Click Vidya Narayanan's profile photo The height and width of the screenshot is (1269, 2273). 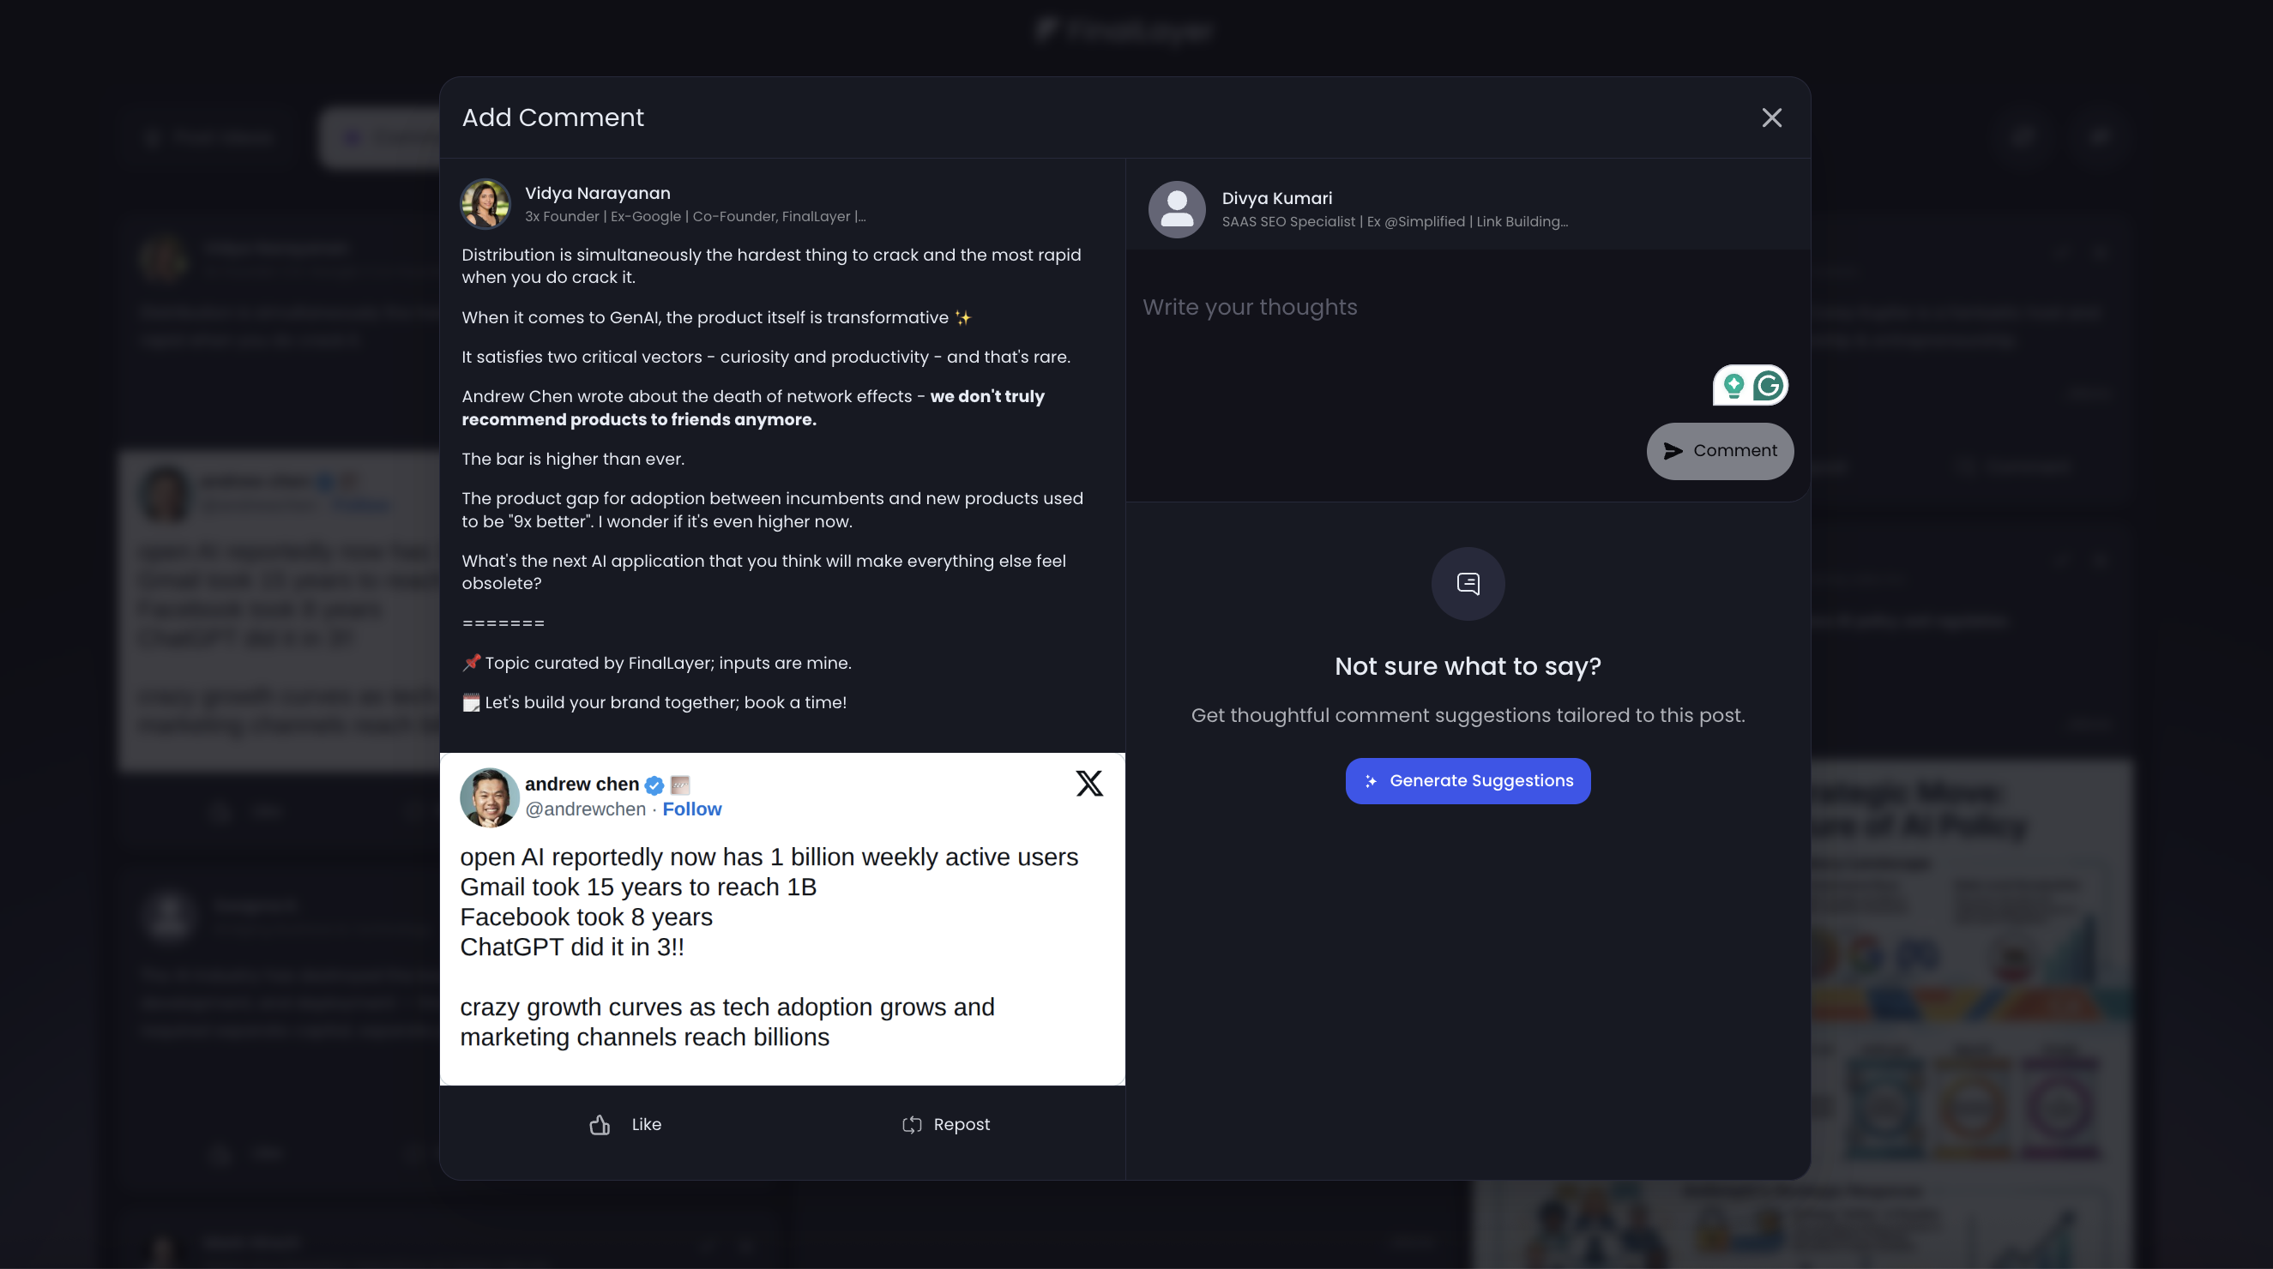point(485,204)
